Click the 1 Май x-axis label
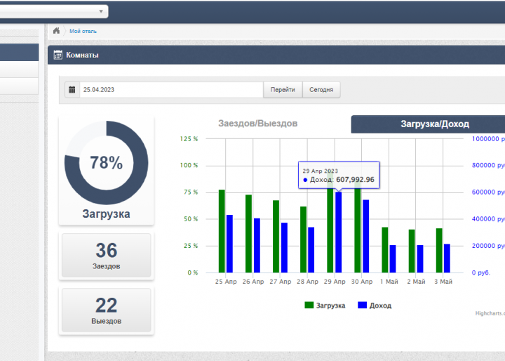The image size is (505, 361). click(389, 282)
